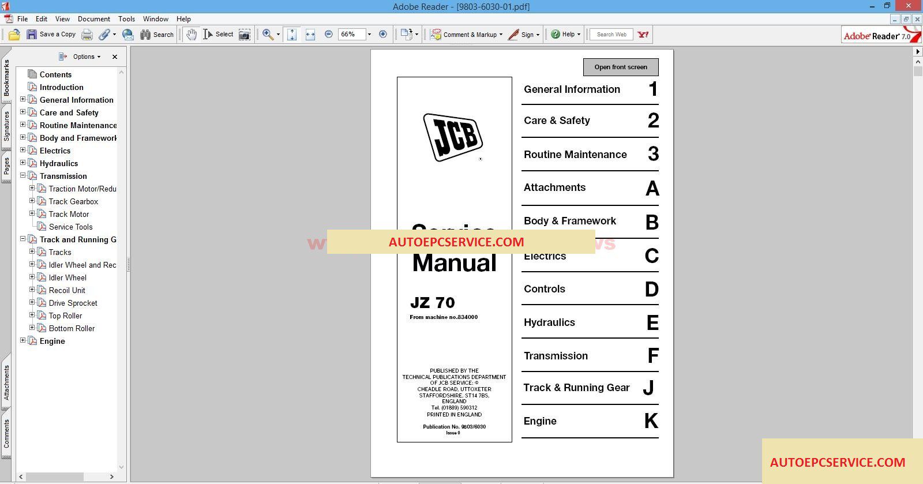
Task: Click the Zoom In plus icon
Action: 383,34
